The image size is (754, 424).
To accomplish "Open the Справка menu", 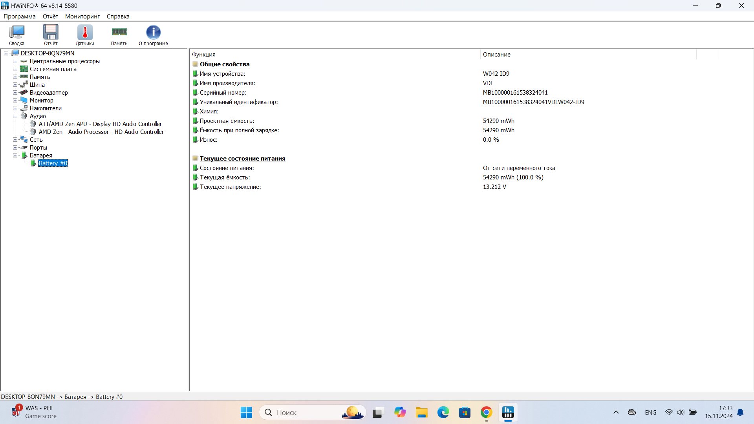I will (118, 16).
